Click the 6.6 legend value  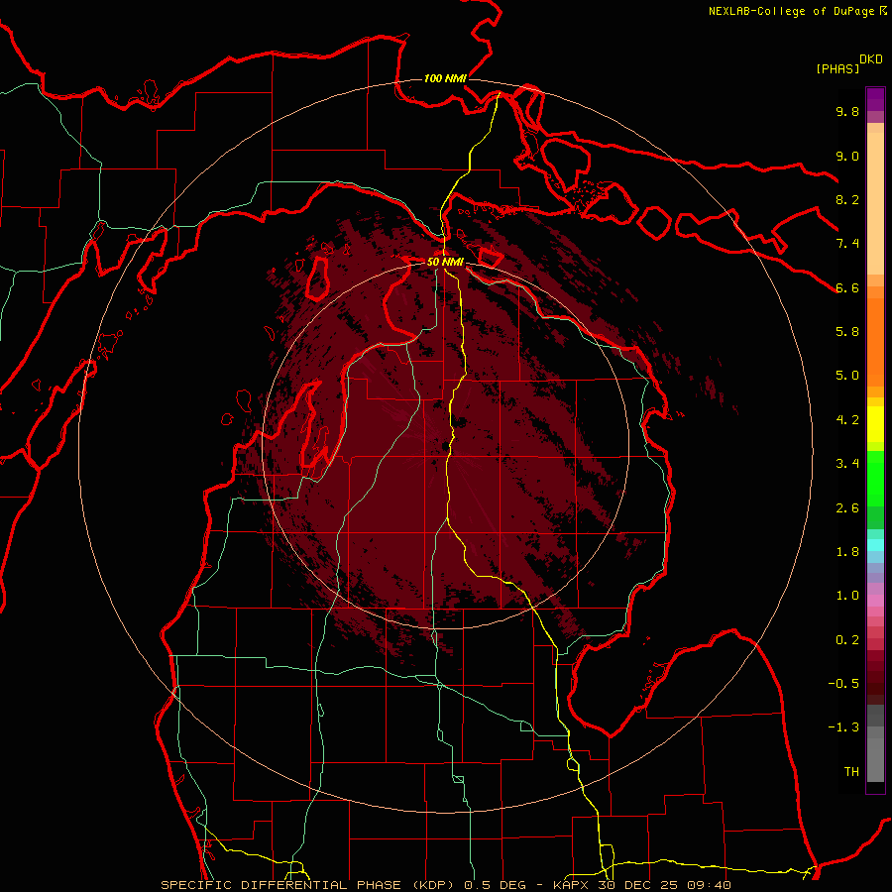pyautogui.click(x=847, y=287)
